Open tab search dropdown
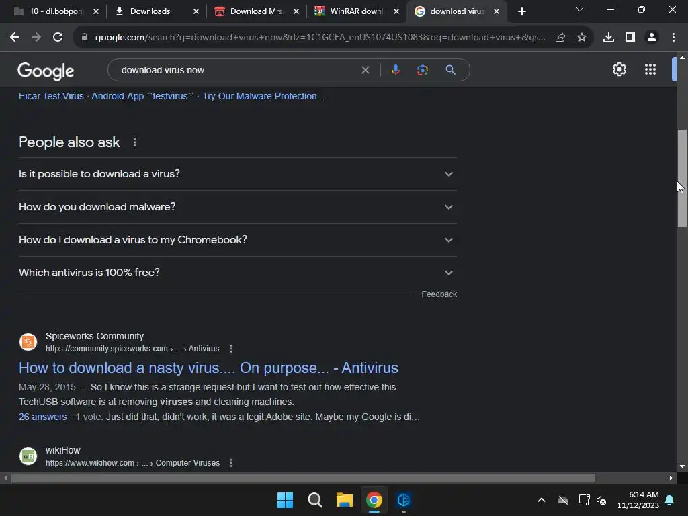Screen dimensions: 688x516 (x=580, y=9)
